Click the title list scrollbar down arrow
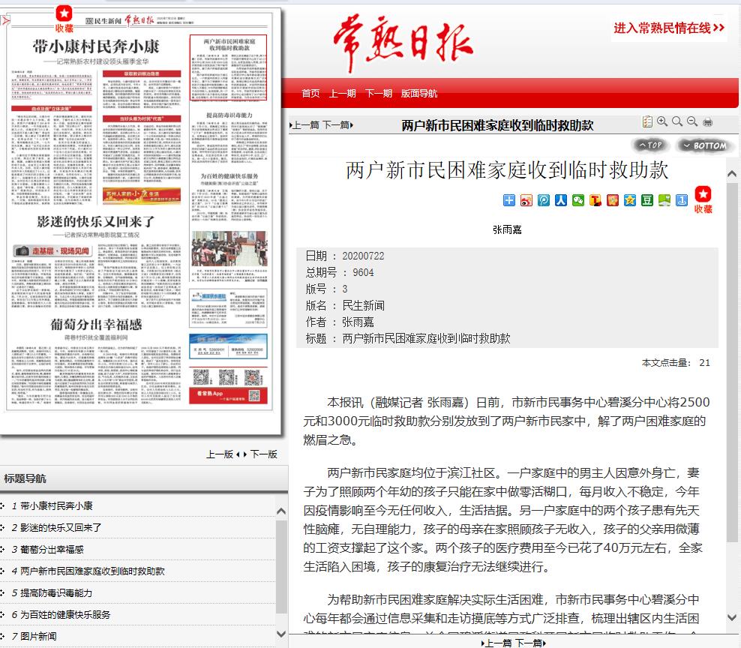Viewport: 741px width, 648px height. tap(281, 634)
